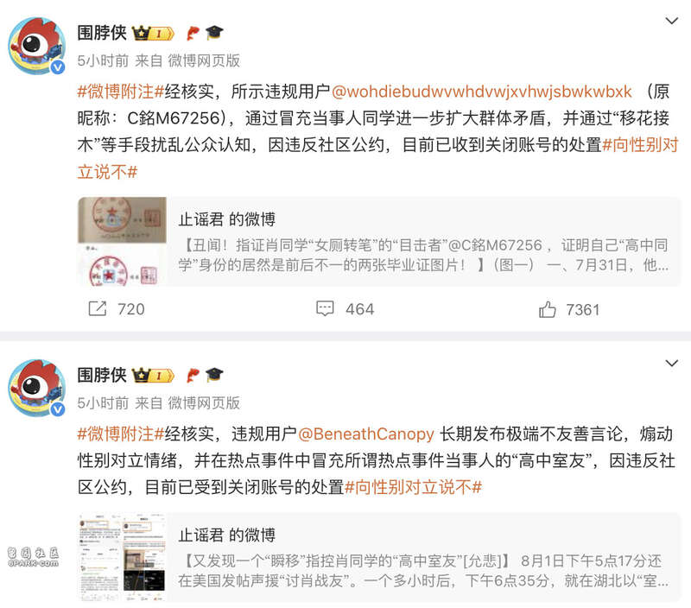Open @wohdiebudwvwhdvwjxvhwjsbwkwbxk user mention
This screenshot has width=691, height=608.
coord(482,92)
